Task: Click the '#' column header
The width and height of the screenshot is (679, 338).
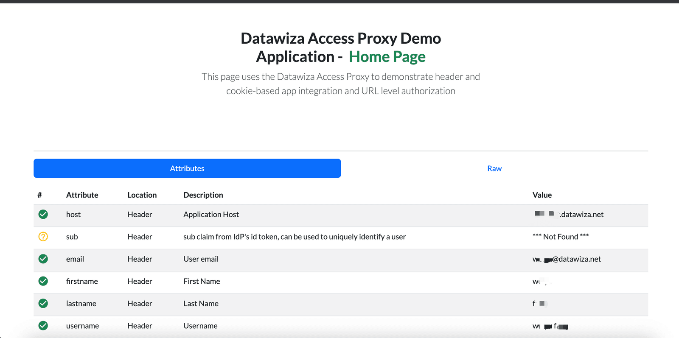Action: (39, 195)
